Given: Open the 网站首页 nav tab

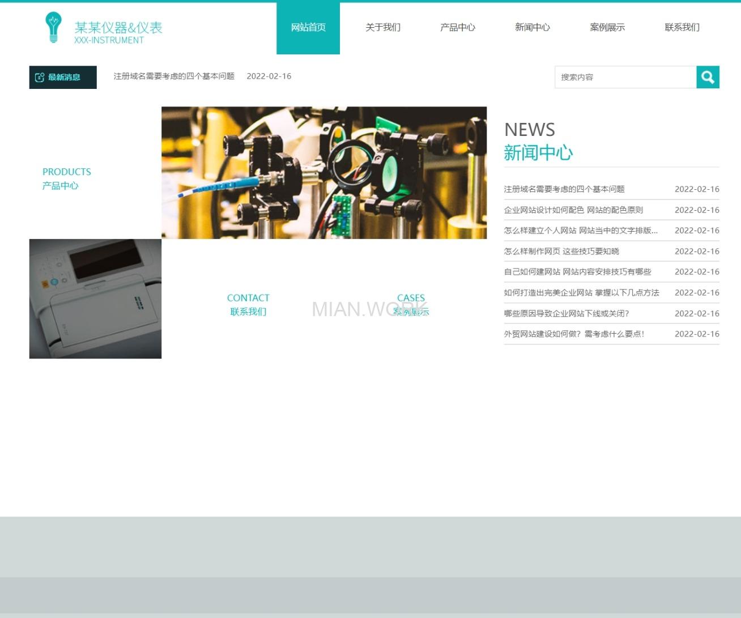Looking at the screenshot, I should (x=308, y=28).
